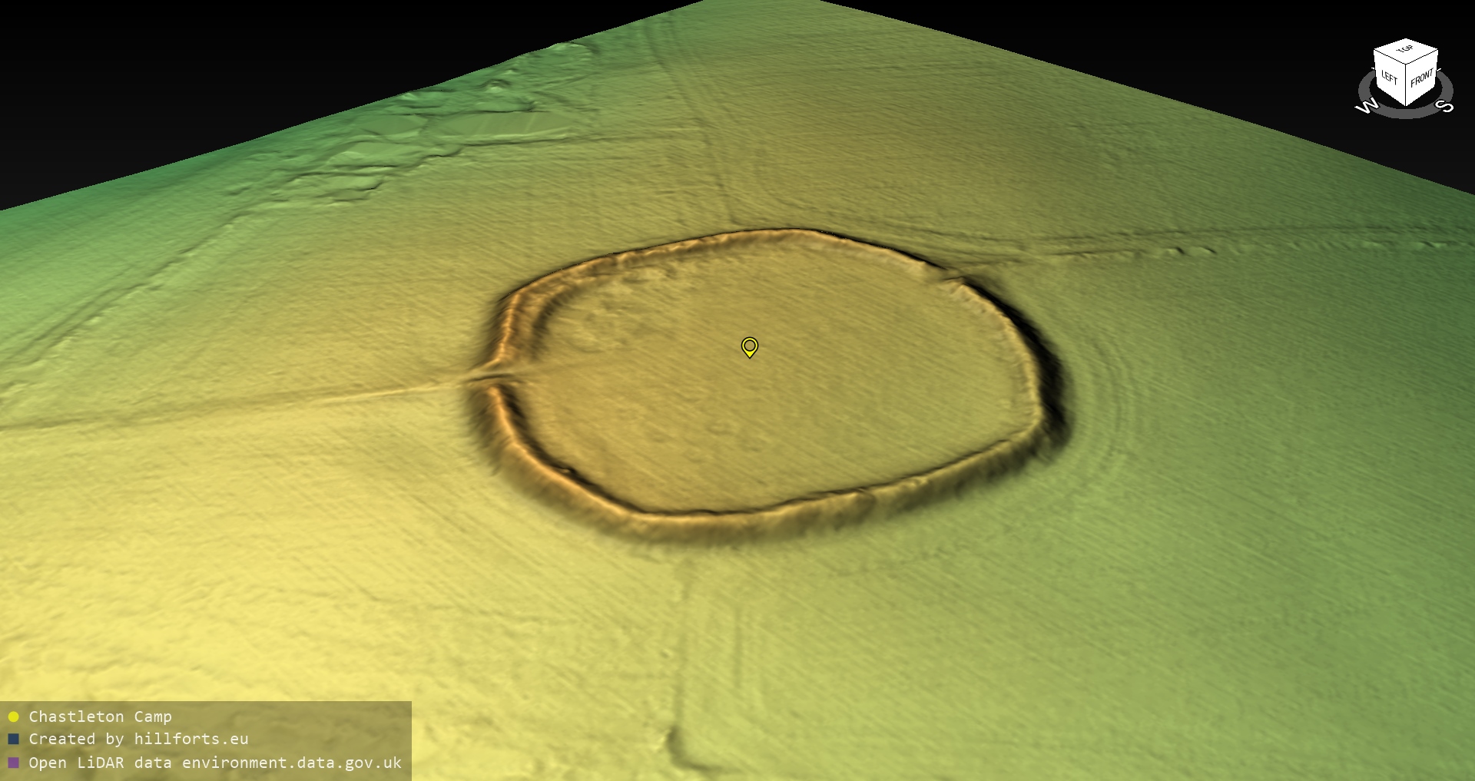This screenshot has height=781, width=1475.
Task: Click the purple square legend marker
Action: click(x=13, y=763)
